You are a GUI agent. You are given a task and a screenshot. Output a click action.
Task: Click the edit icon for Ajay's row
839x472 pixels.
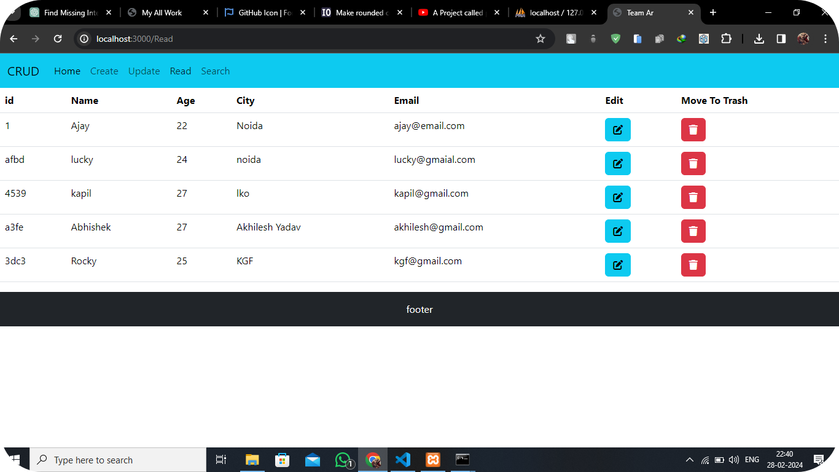click(617, 130)
